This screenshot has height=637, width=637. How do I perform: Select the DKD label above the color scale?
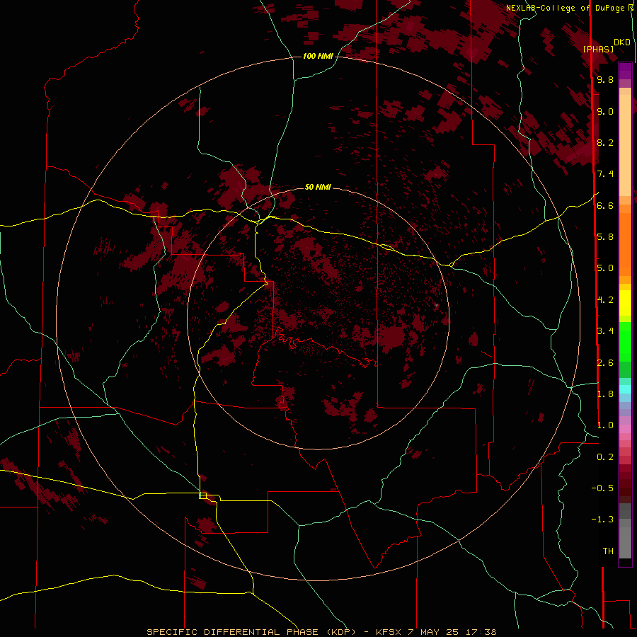pyautogui.click(x=622, y=42)
